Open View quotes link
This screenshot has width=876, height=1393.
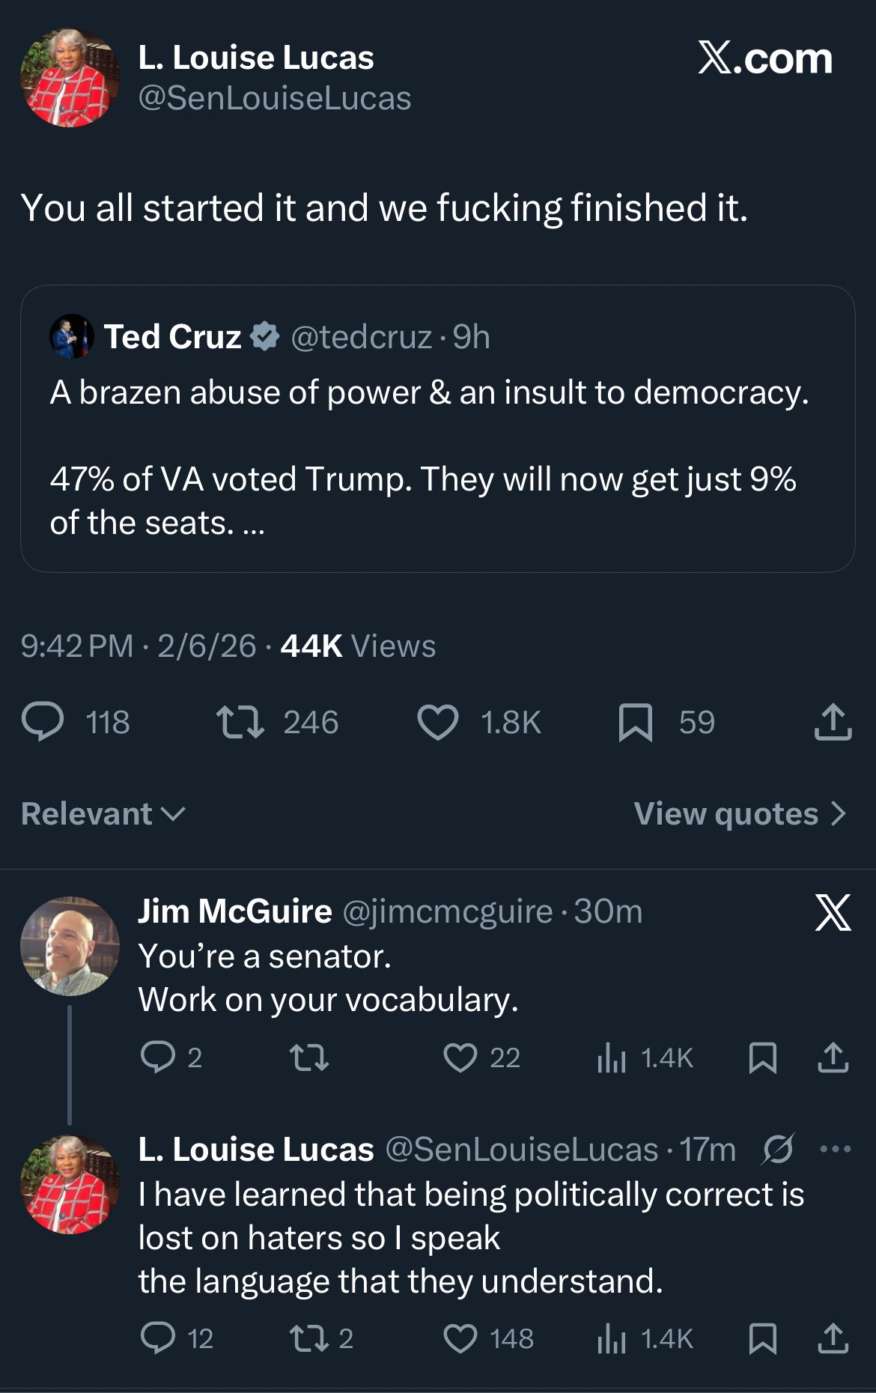point(740,814)
